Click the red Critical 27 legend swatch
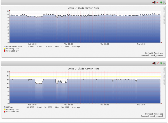 pyautogui.click(x=5, y=51)
